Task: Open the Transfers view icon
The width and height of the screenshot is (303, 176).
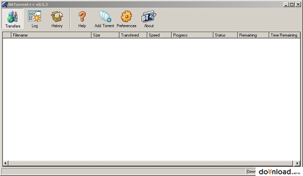Action: coord(12,17)
